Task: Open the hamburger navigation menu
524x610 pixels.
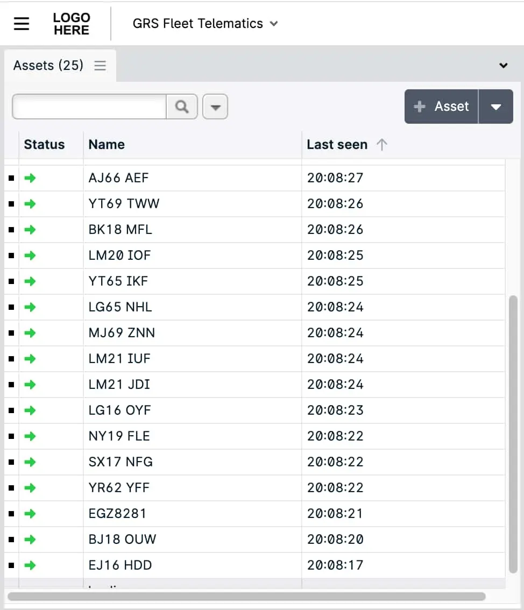Action: click(21, 23)
